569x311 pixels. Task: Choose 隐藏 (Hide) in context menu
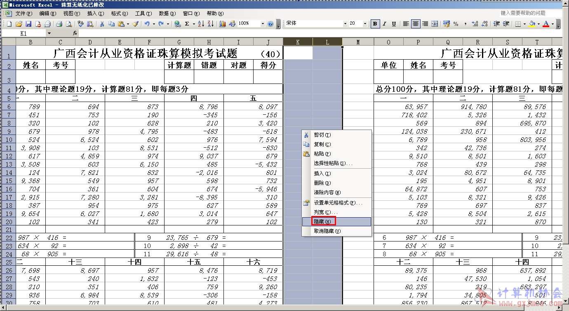[x=336, y=222]
